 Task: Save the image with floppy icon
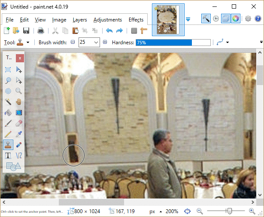tap(26, 31)
